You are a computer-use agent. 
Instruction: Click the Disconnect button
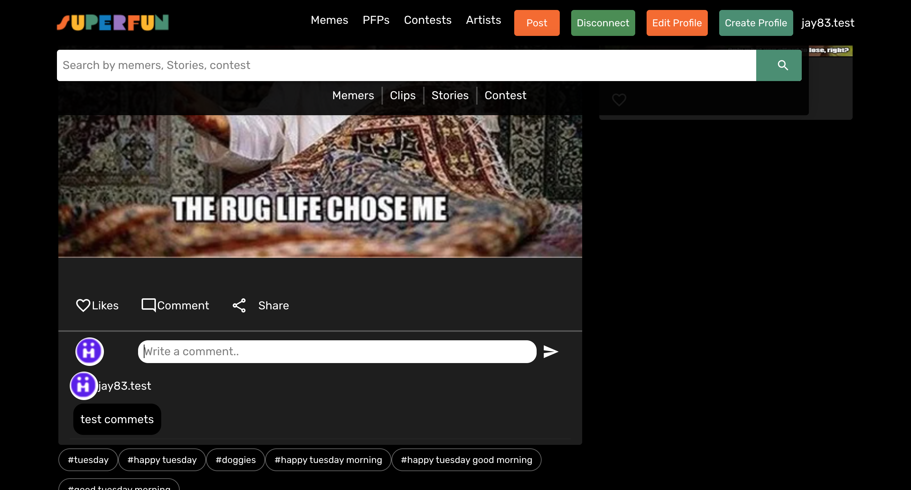pos(603,23)
